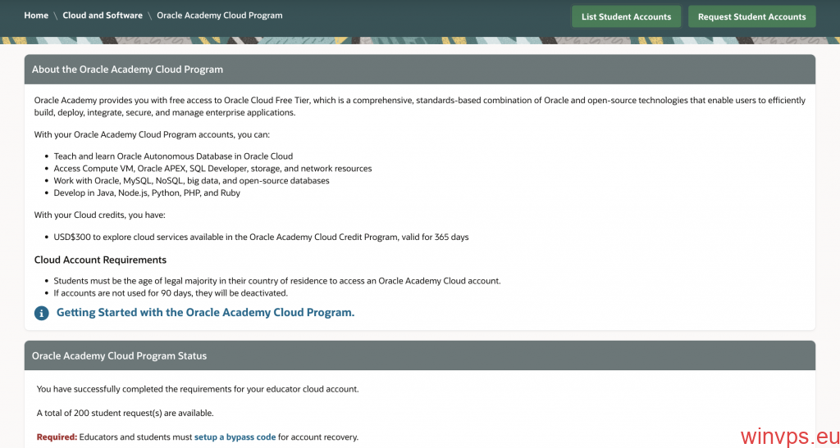Select Oracle Academy Cloud Program breadcrumb
The width and height of the screenshot is (840, 448).
point(220,16)
